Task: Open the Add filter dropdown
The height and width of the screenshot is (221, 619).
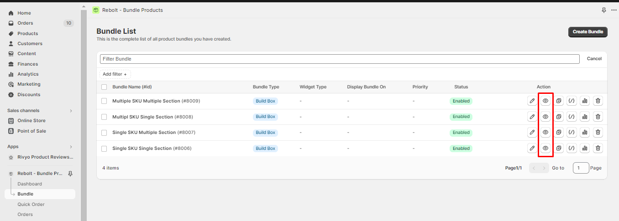Action: coord(115,74)
